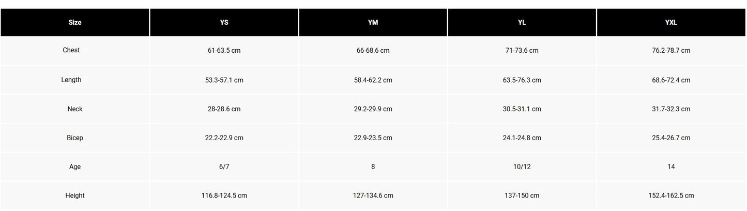Click the Age row label
This screenshot has height=211, width=747.
(x=75, y=167)
